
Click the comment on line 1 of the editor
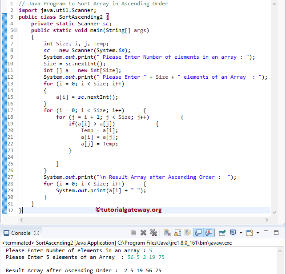[x=93, y=4]
